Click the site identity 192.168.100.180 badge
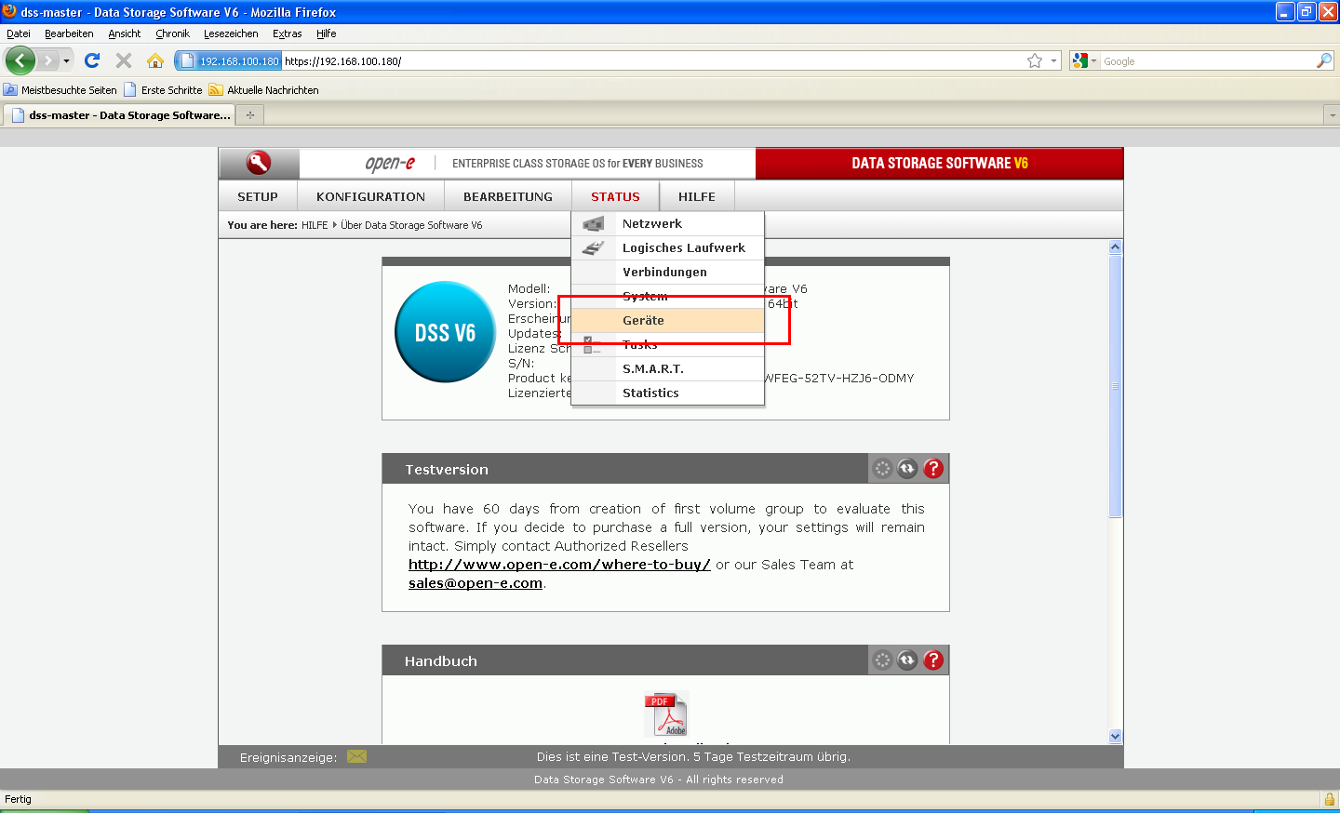This screenshot has width=1340, height=813. click(229, 60)
